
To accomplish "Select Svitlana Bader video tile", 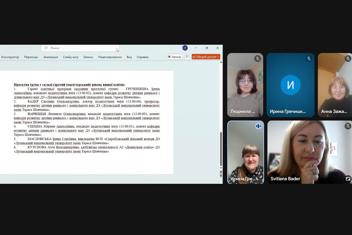I will click(x=310, y=152).
